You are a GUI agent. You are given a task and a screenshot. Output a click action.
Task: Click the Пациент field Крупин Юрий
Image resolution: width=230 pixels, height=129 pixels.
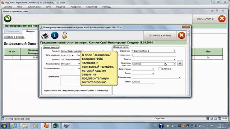coord(72,51)
